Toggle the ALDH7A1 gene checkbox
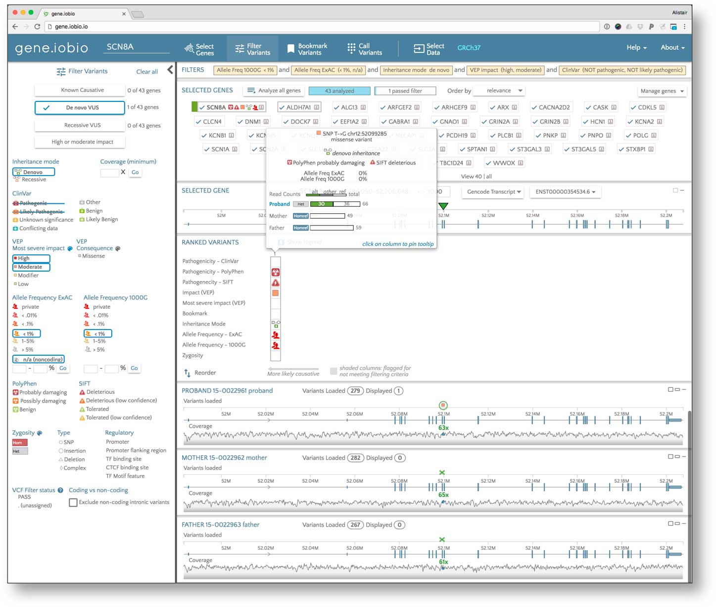The image size is (716, 607). (282, 107)
